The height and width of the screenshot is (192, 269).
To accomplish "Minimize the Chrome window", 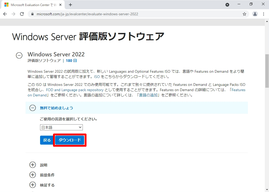I will (239, 4).
